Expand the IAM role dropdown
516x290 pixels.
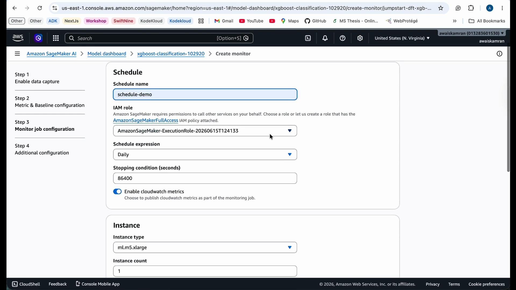[205, 131]
